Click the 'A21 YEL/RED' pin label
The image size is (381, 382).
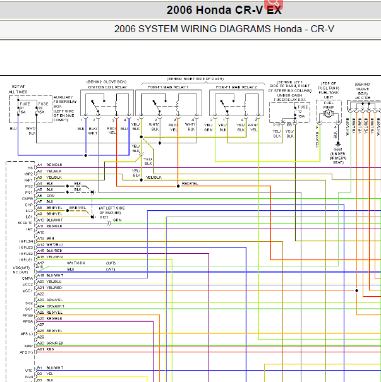pyautogui.click(x=49, y=288)
